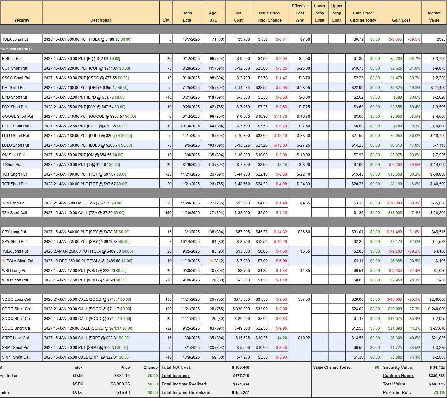Click the SRPT Short Put security cell
The image size is (447, 398).
[x=15, y=348]
